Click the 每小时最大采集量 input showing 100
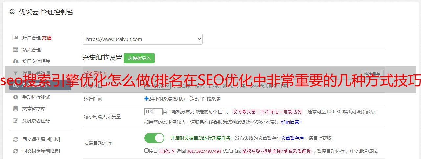Screen dimensions: 421x159 [153, 112]
